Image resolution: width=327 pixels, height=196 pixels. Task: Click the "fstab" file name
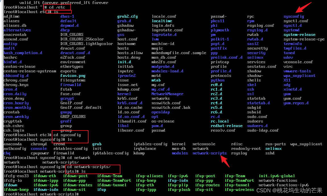66,89
